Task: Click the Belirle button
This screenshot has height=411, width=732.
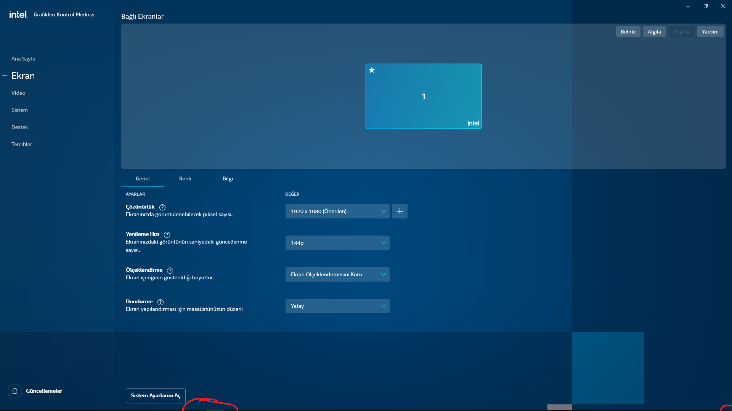Action: click(628, 32)
